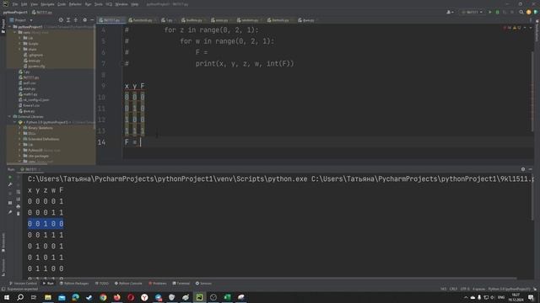
Task: Open the run configuration dropdown
Action: coord(472,12)
